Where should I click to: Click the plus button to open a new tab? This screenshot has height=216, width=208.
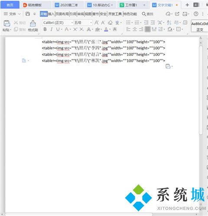187,5
